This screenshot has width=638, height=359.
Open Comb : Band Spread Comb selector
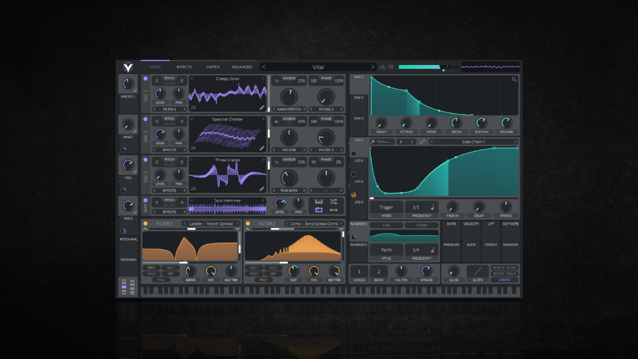click(x=314, y=223)
